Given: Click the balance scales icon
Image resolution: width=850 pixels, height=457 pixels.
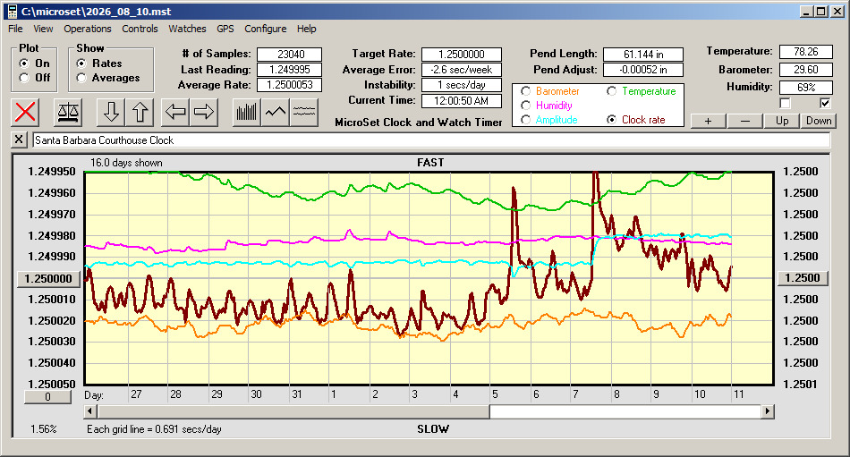Looking at the screenshot, I should 68,112.
